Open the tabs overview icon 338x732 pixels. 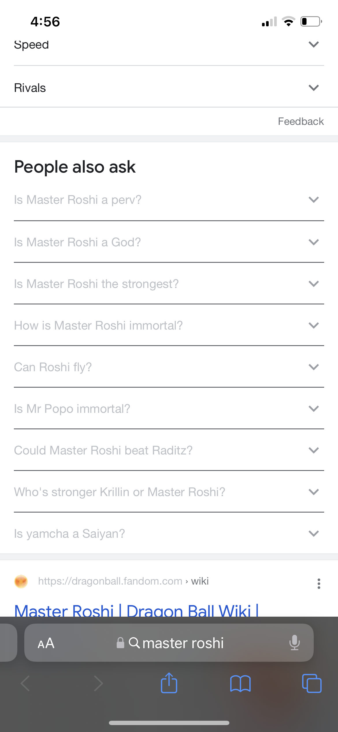(x=311, y=683)
